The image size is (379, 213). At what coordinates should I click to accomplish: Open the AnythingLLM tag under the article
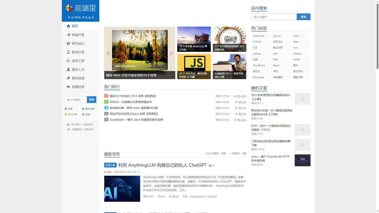click(x=197, y=196)
